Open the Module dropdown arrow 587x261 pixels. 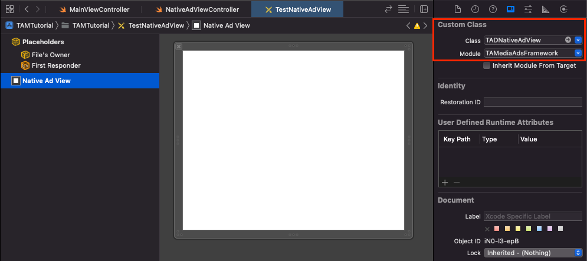click(578, 53)
